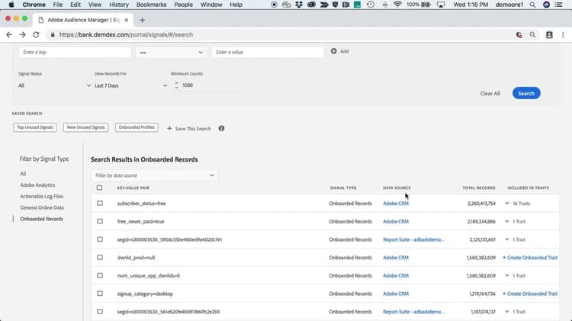This screenshot has width=572, height=321.
Task: Click the Enter a value input field
Action: [268, 52]
